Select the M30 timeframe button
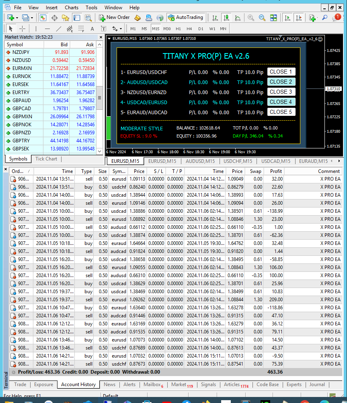This screenshot has height=403, width=347. (167, 29)
